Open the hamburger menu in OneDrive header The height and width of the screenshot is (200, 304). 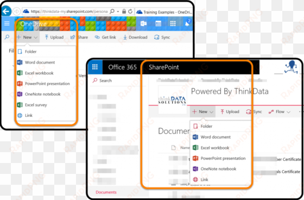point(7,24)
